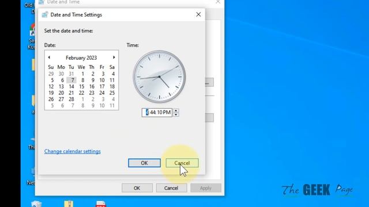Cancel the Date and Time Settings dialog
The width and height of the screenshot is (369, 207).
click(x=182, y=163)
